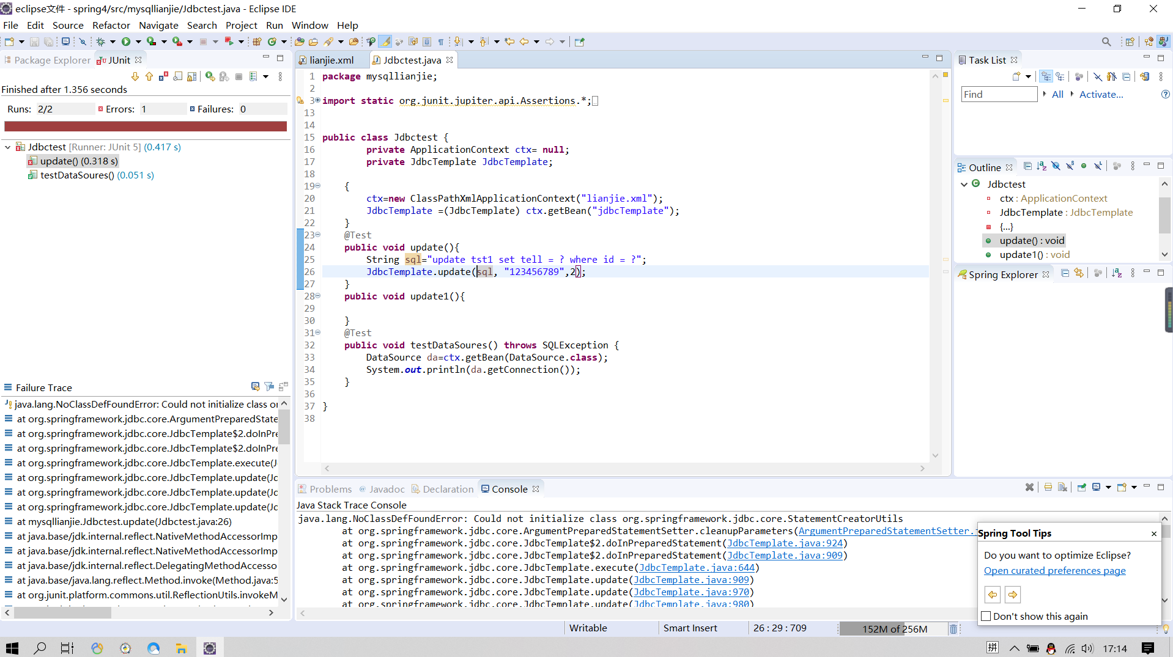Toggle Mark Occurrences highlighter in toolbar
This screenshot has height=657, width=1173.
(x=385, y=42)
